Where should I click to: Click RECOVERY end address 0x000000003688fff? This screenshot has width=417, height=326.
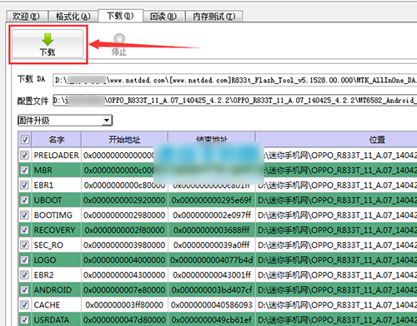point(212,230)
